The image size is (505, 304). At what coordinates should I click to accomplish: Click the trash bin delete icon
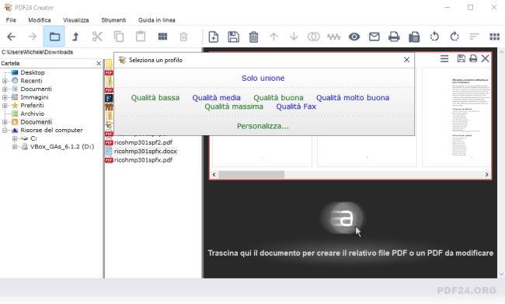[x=253, y=37]
